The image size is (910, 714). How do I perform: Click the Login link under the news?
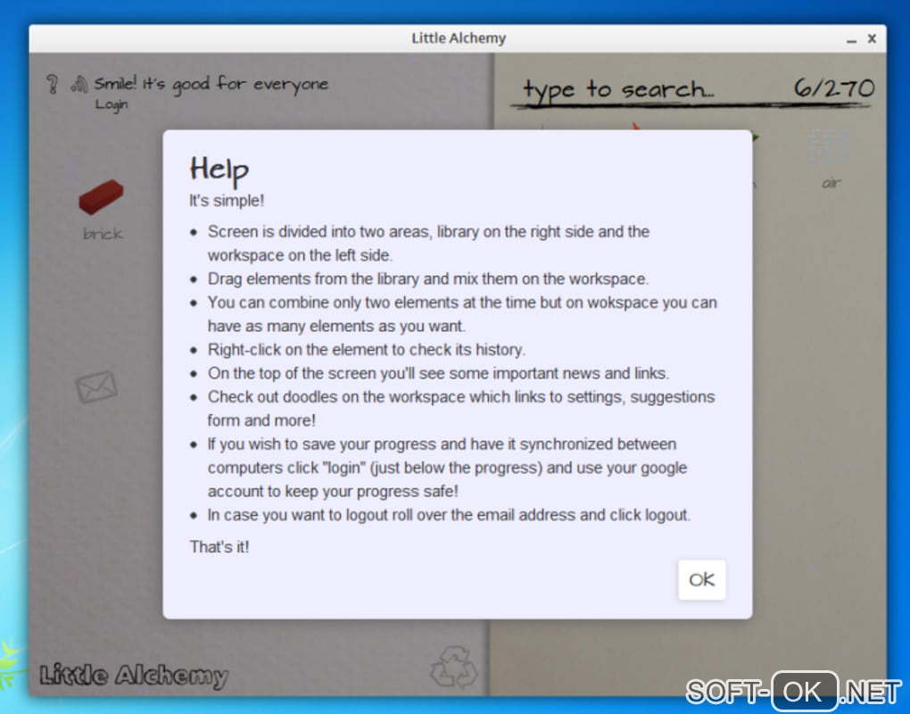click(112, 105)
